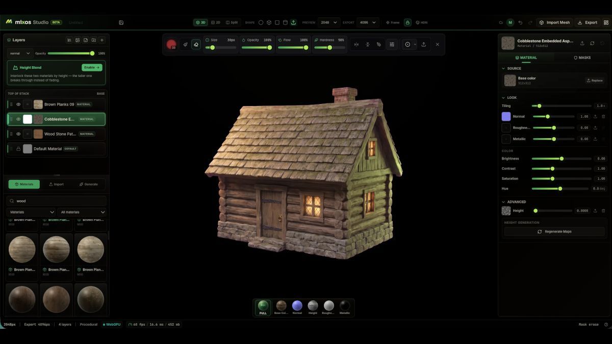This screenshot has width=612, height=344.
Task: Select the cylinder preview shape
Action: pos(285,22)
